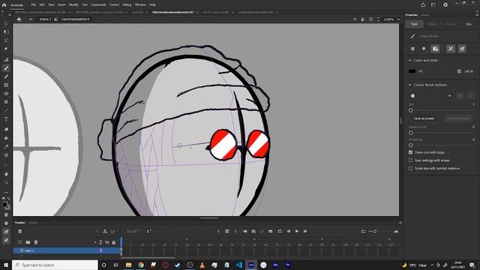Select the Lasso tool
The height and width of the screenshot is (270, 480).
(x=6, y=40)
